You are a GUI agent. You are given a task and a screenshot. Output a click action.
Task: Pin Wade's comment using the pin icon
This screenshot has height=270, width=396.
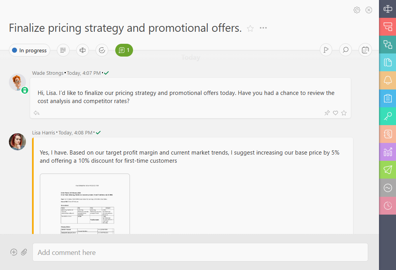(327, 113)
